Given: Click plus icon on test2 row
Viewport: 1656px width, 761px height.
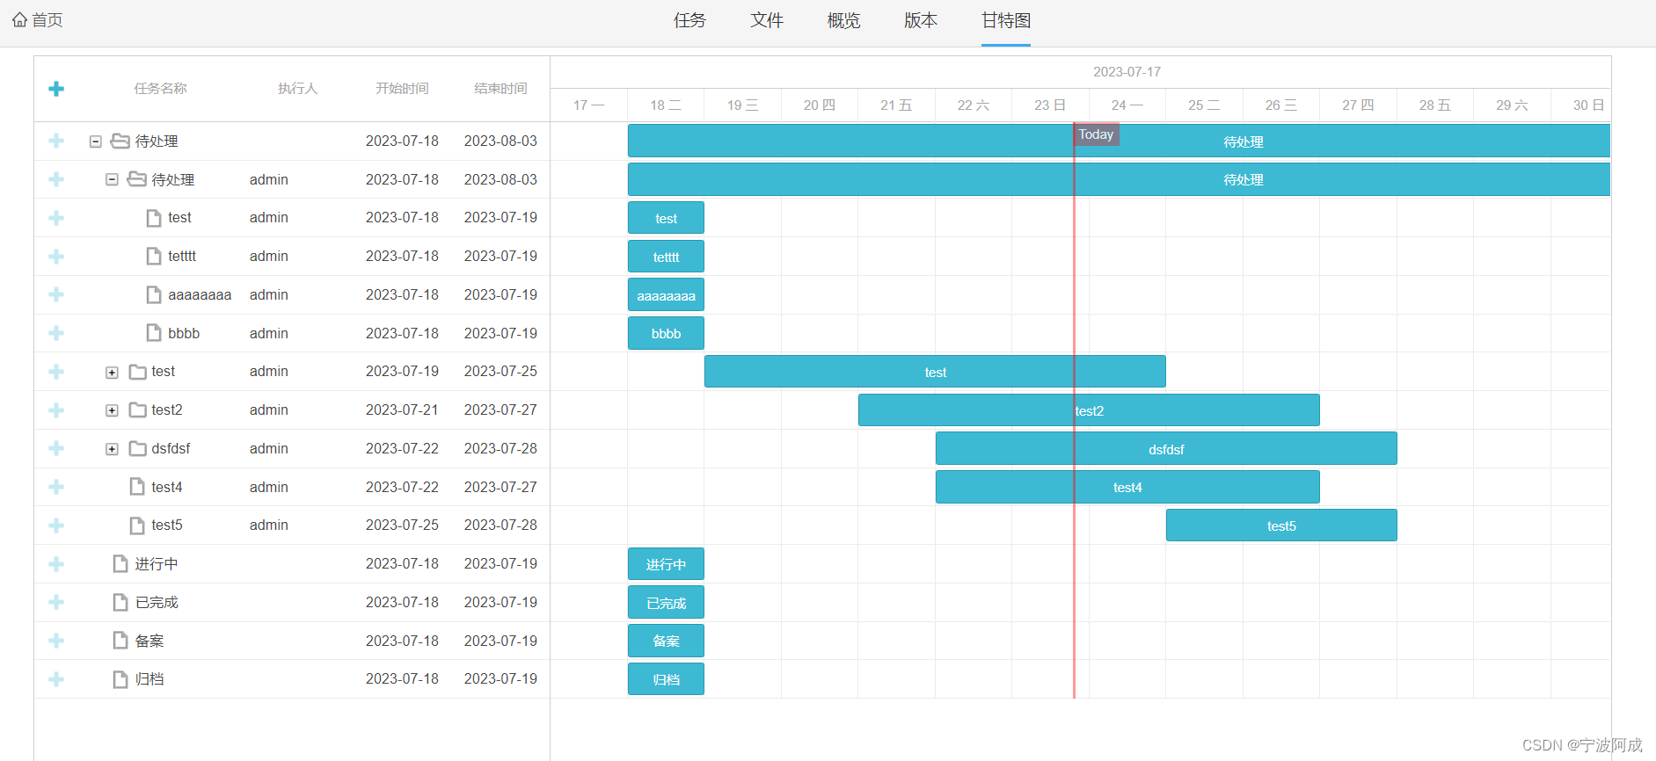Looking at the screenshot, I should click(x=56, y=410).
